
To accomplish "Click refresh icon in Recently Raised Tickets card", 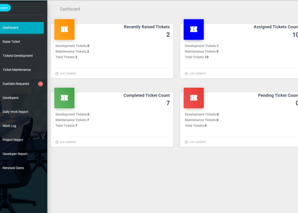I will (x=57, y=73).
